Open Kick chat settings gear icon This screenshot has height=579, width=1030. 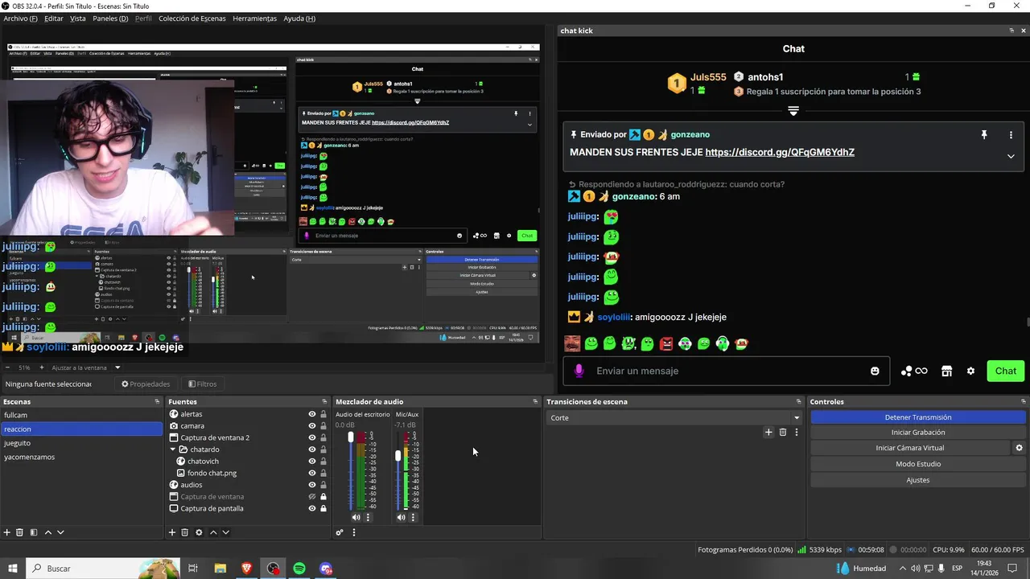tap(970, 371)
